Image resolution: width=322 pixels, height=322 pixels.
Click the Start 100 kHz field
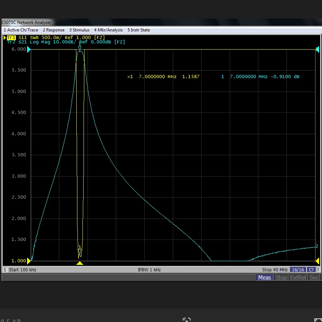pos(22,270)
